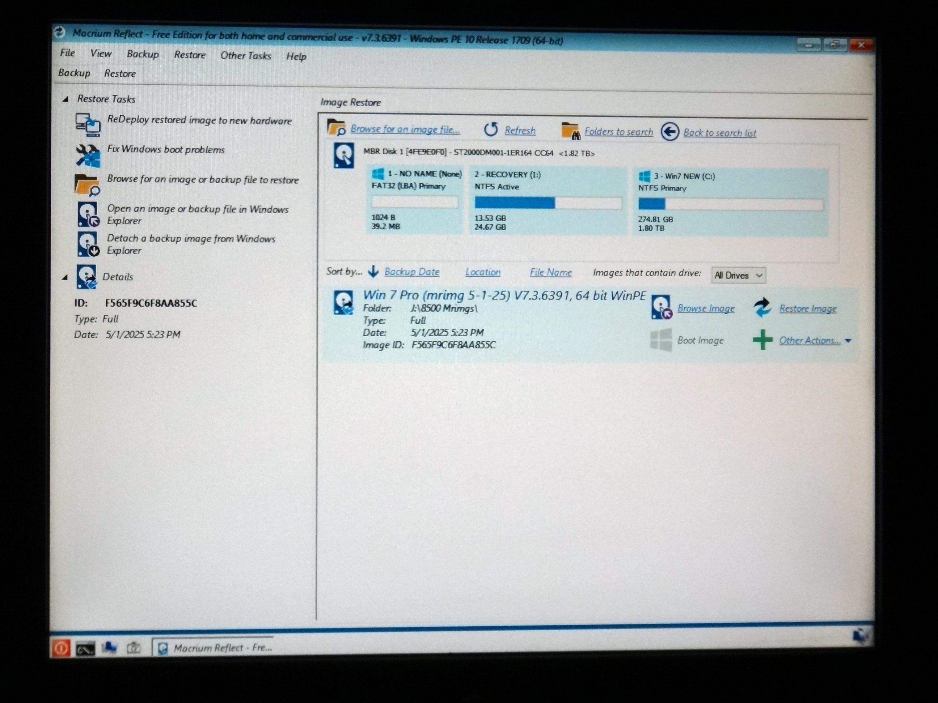Open the View menu
This screenshot has width=938, height=703.
click(101, 54)
